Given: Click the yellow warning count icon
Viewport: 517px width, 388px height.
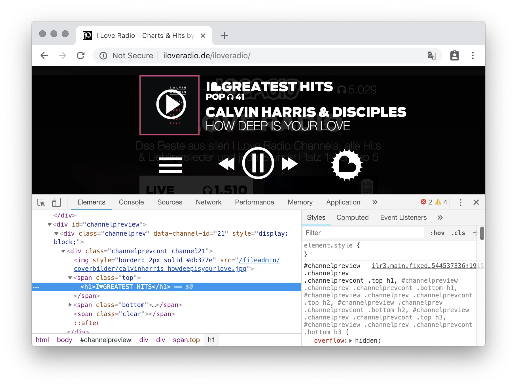Looking at the screenshot, I should pyautogui.click(x=438, y=202).
